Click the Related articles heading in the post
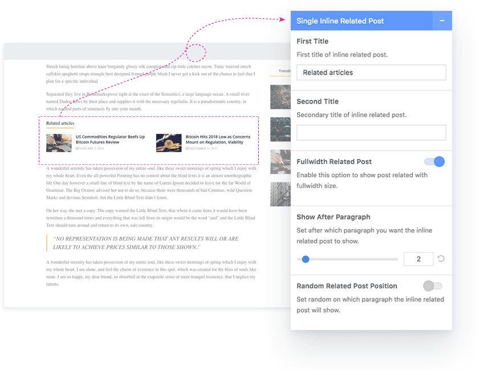The height and width of the screenshot is (375, 480). click(x=60, y=123)
